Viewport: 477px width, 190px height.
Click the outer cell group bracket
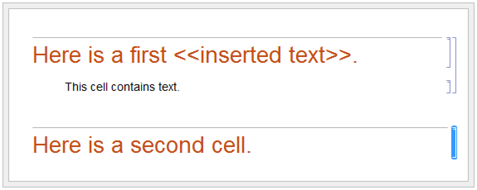tap(455, 65)
